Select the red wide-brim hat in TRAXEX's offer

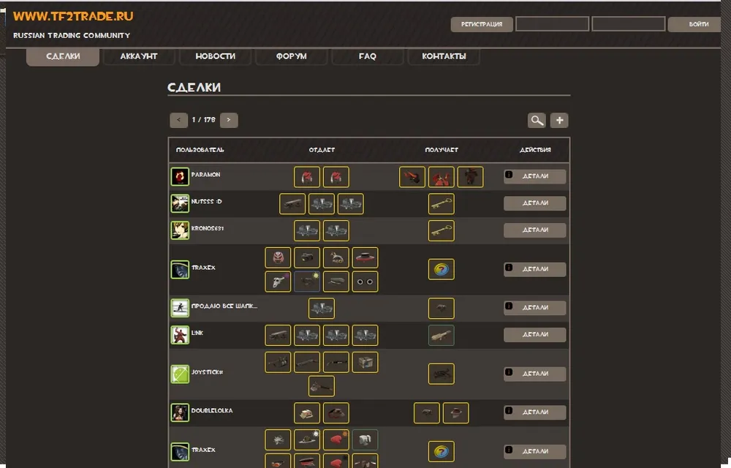tap(365, 258)
